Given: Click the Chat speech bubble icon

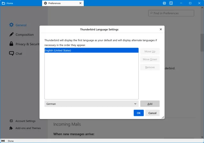Looking at the screenshot, I should 11,54.
